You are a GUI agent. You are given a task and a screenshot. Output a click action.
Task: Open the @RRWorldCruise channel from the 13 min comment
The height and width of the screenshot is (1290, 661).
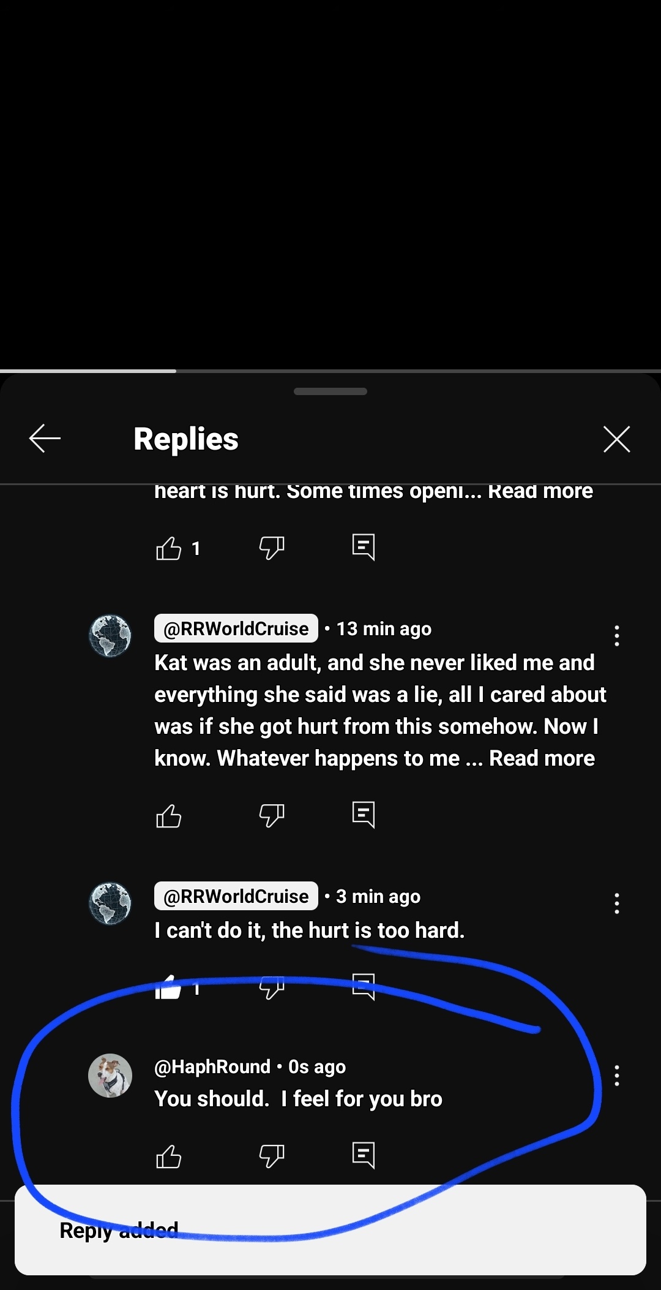[236, 628]
